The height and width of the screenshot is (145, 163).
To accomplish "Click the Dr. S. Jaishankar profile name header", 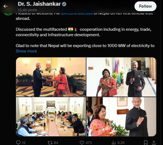I will click(39, 4).
